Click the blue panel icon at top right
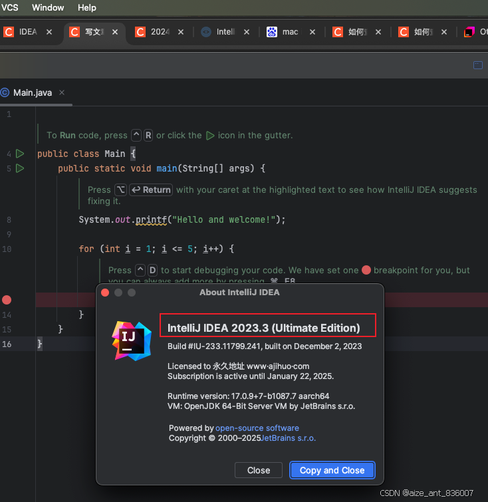 click(478, 65)
